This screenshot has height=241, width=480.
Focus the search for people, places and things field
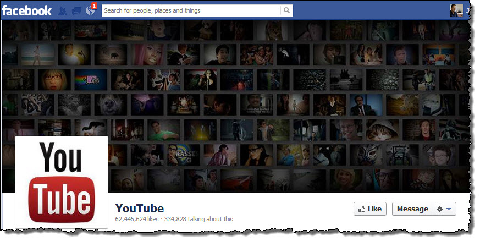(191, 10)
